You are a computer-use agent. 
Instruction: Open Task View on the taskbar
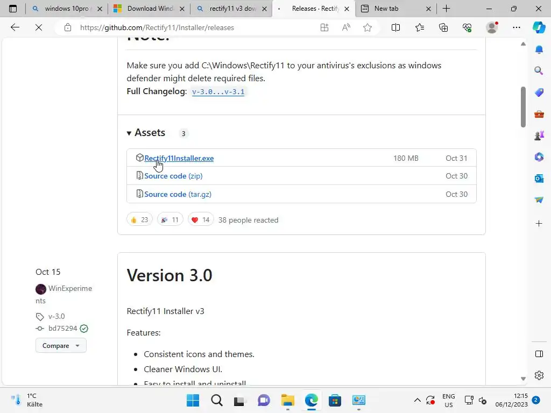[240, 400]
